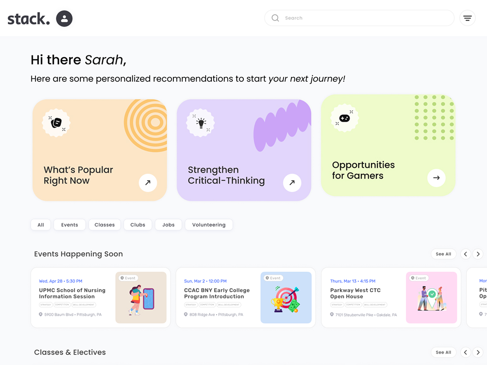Click the filter icon beside search bar
The width and height of the screenshot is (487, 365).
click(x=467, y=18)
